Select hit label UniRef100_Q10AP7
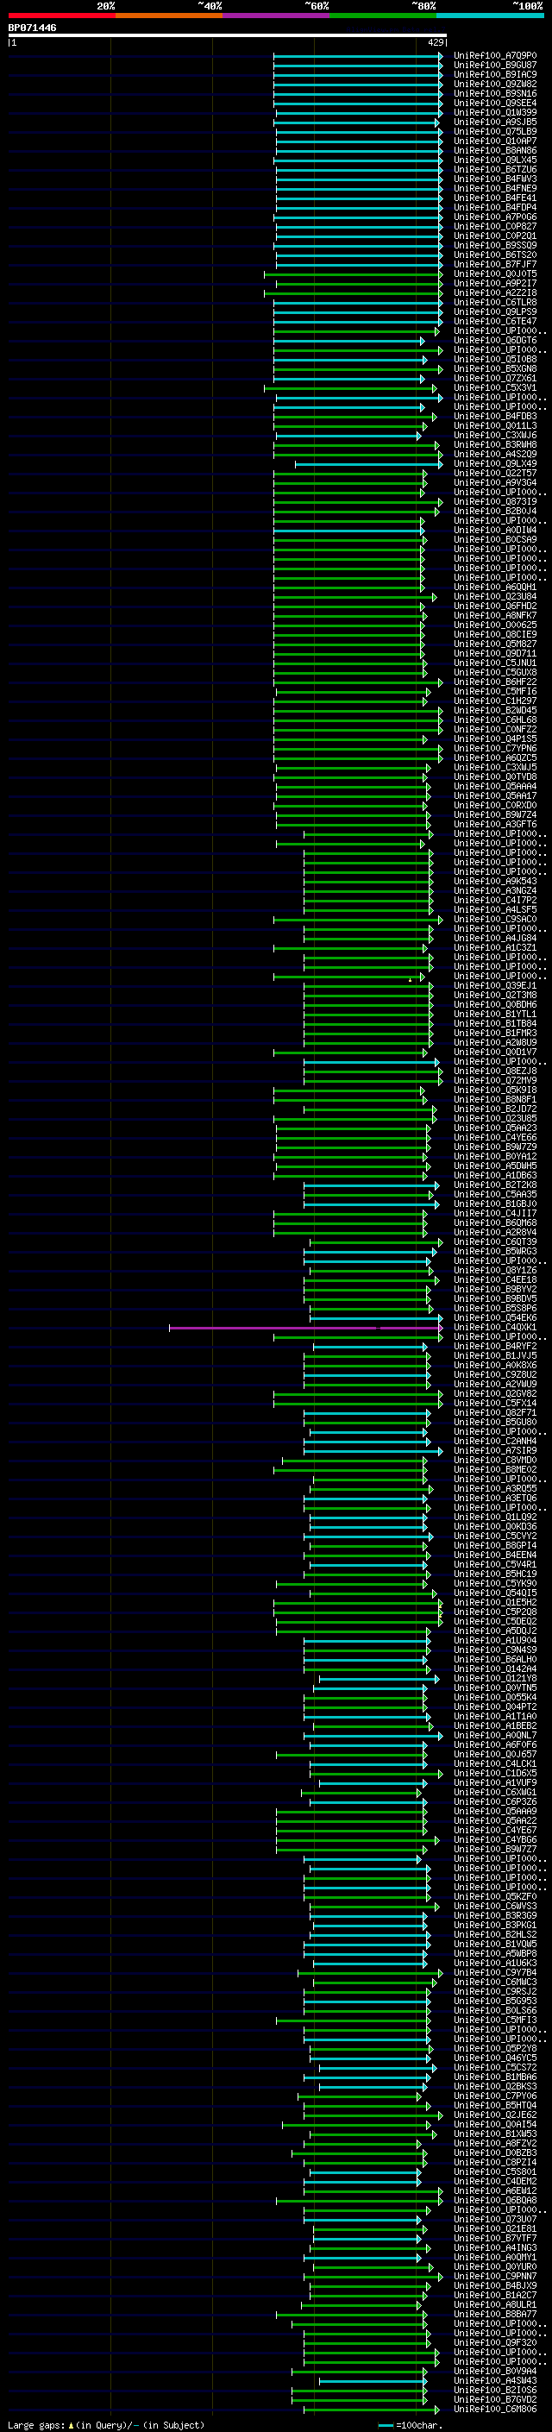Screen dimensions: 552x2432 click(494, 141)
